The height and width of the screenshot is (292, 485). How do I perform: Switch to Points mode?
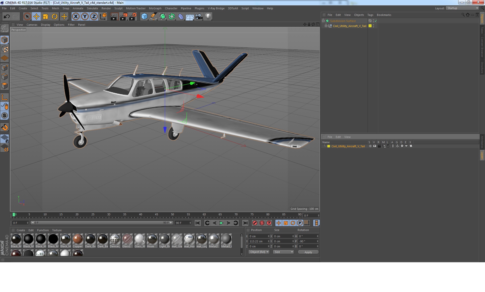click(x=5, y=68)
